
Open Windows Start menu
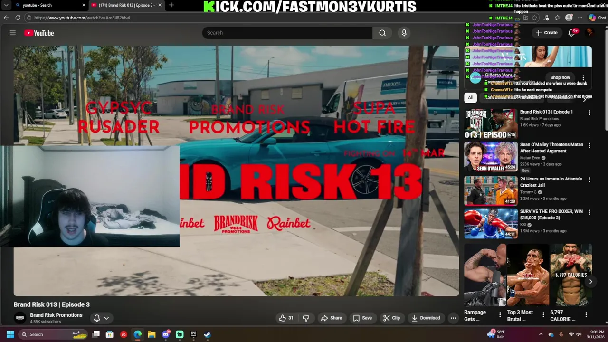[10, 334]
